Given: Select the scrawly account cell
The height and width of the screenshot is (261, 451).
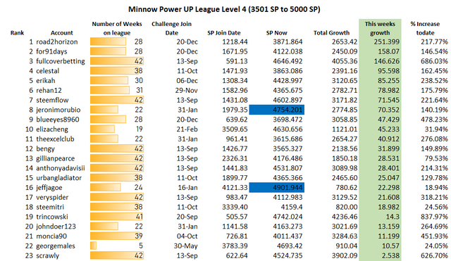Looking at the screenshot, I should pyautogui.click(x=47, y=255).
